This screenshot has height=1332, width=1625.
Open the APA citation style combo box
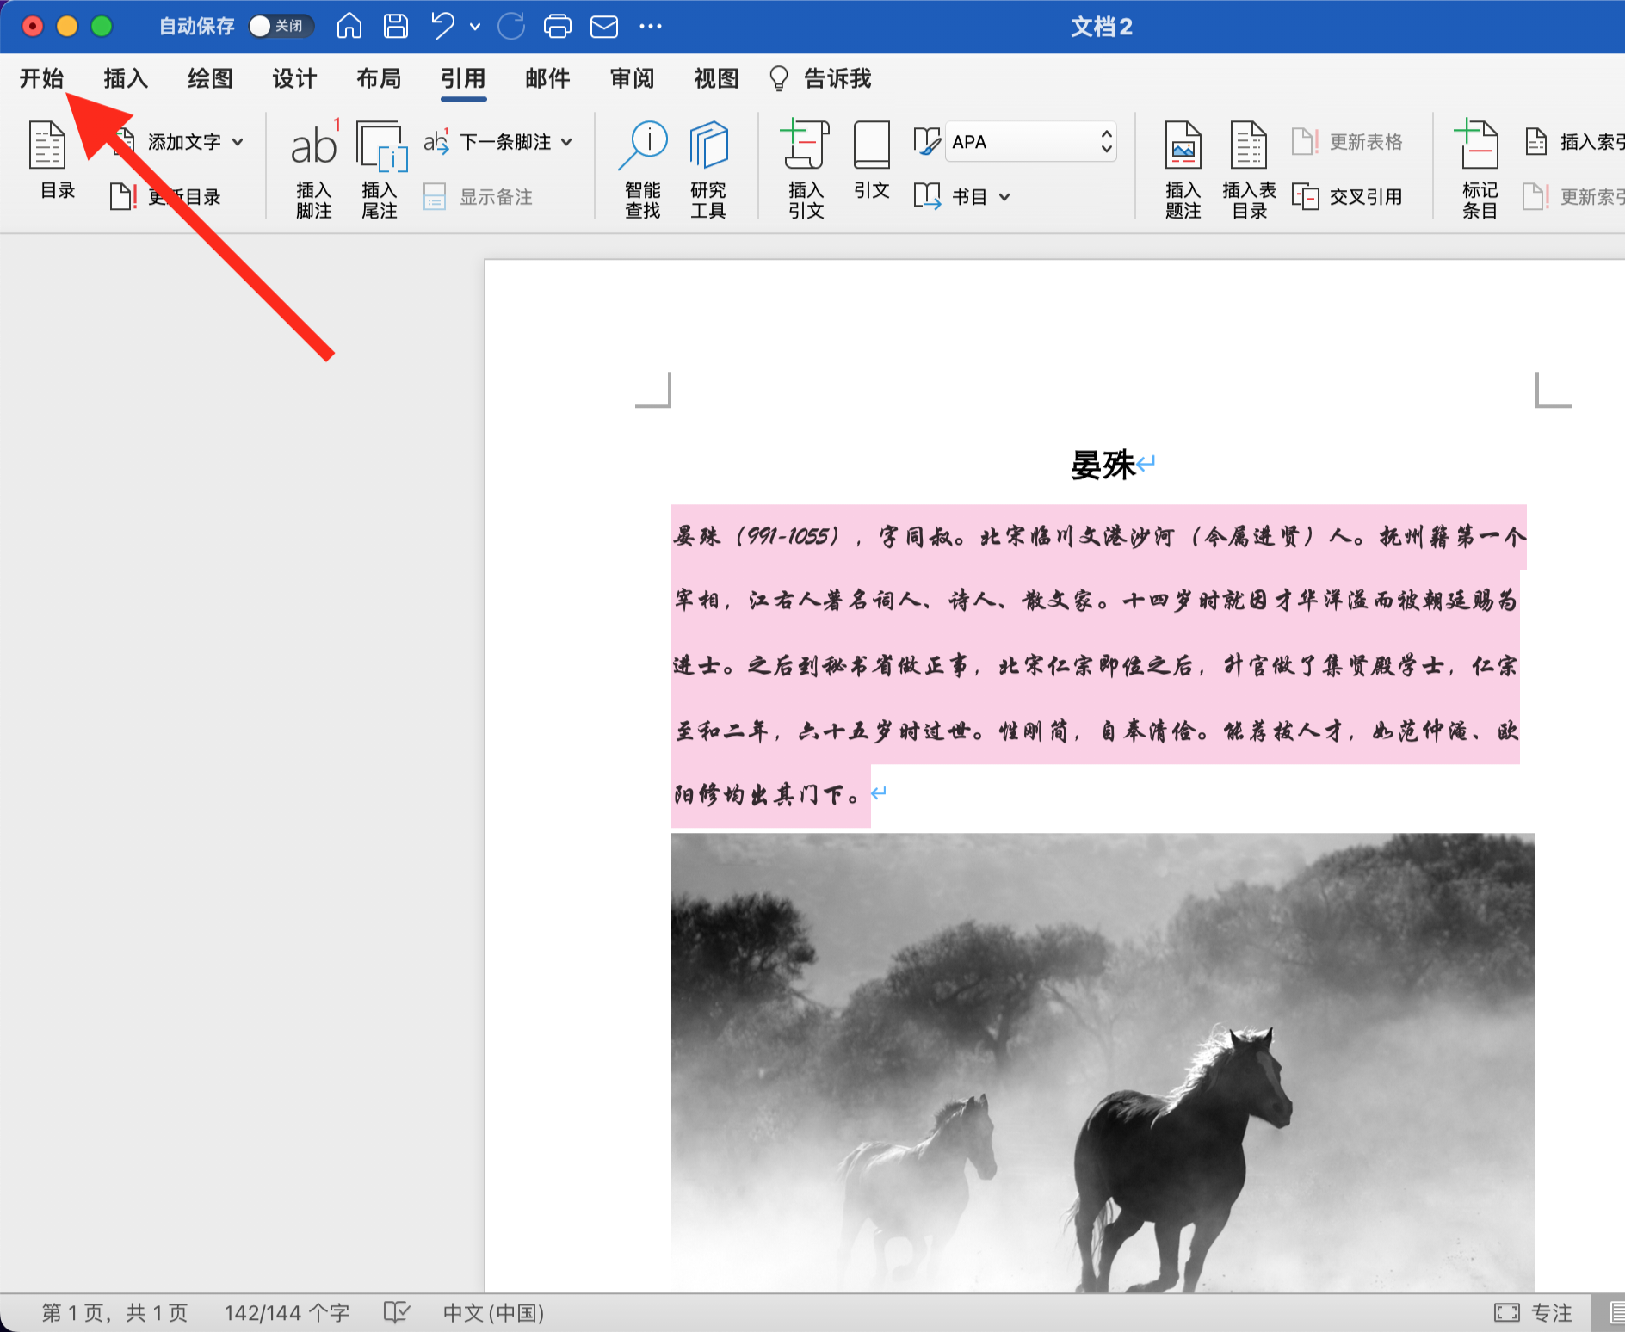(1031, 142)
